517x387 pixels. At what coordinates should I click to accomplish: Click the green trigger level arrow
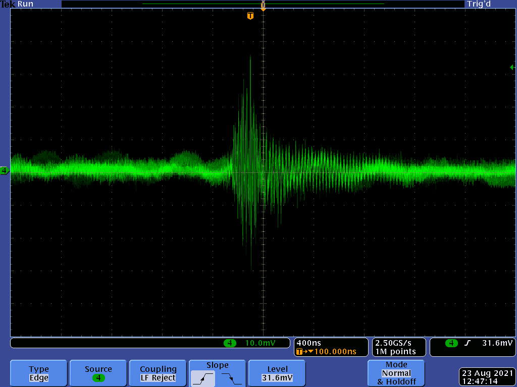tap(512, 67)
